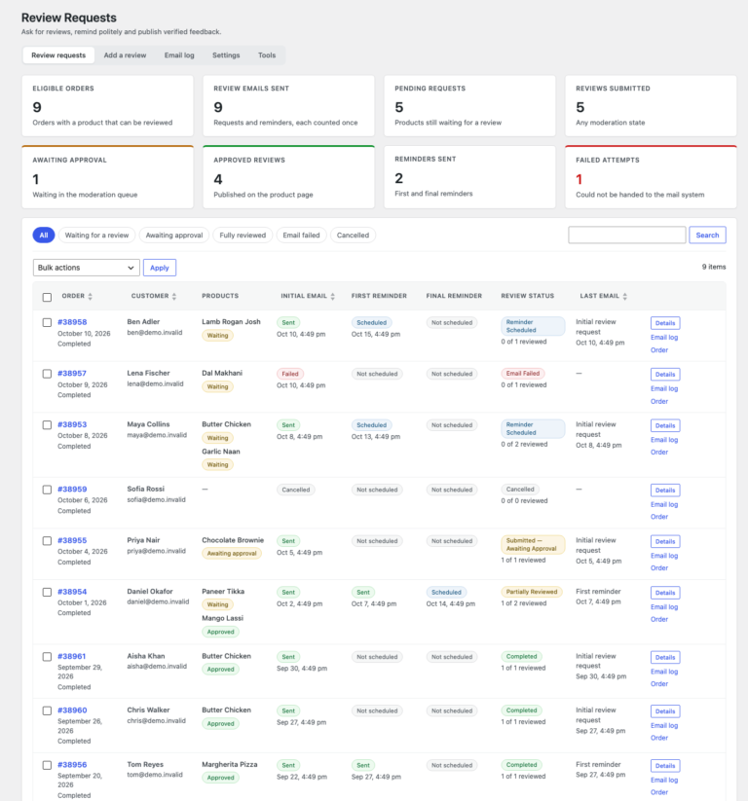748x801 pixels.
Task: Open order #38961 link
Action: (x=71, y=656)
